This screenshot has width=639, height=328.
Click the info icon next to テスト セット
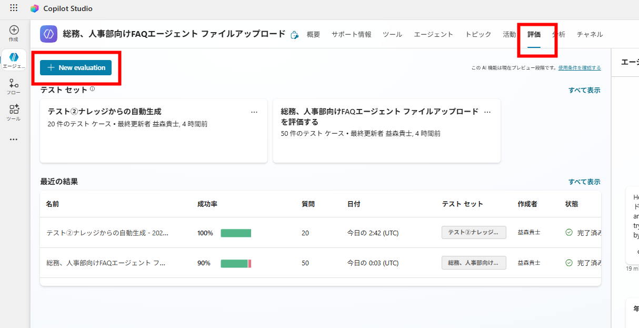pyautogui.click(x=92, y=89)
